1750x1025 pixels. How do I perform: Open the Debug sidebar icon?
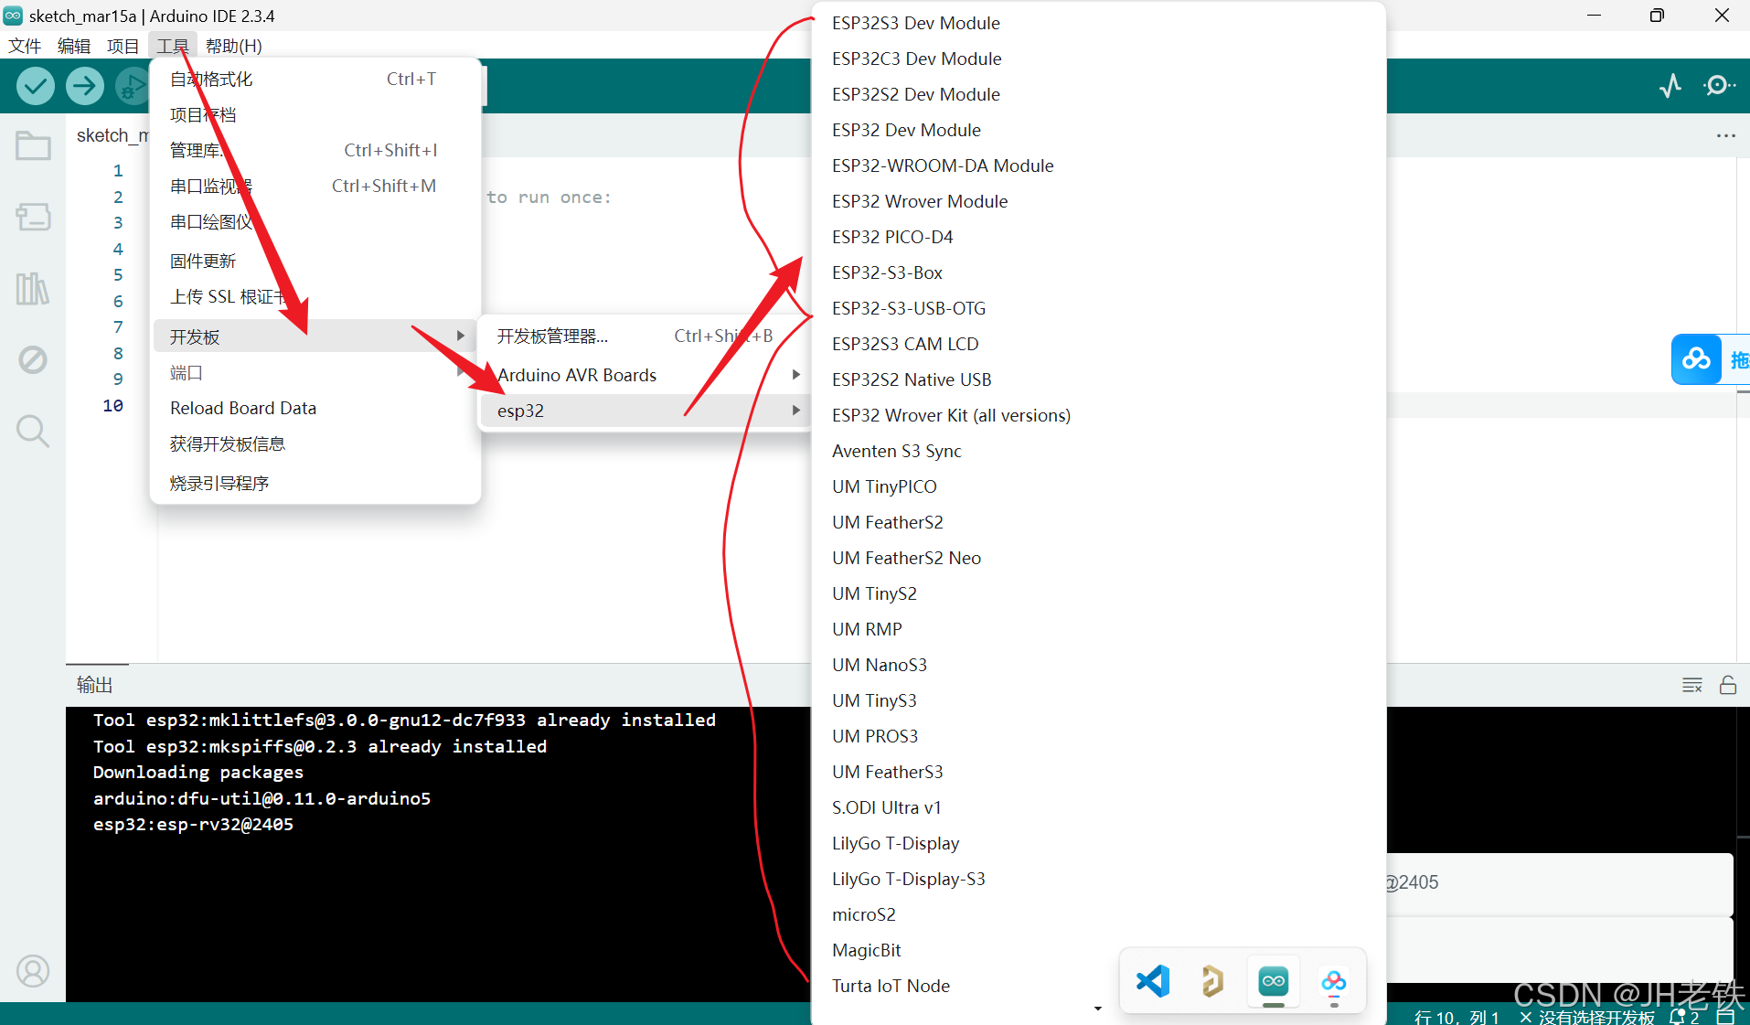[x=33, y=359]
